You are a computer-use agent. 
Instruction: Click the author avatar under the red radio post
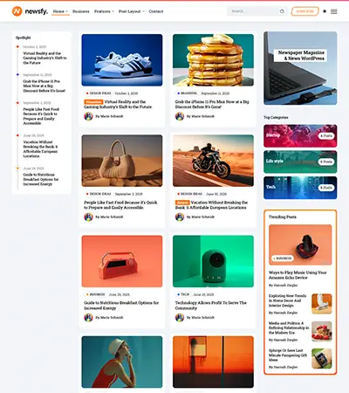[x=88, y=318]
